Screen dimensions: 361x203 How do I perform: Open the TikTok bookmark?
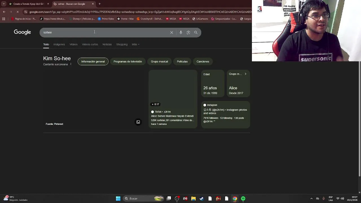(x=53, y=19)
